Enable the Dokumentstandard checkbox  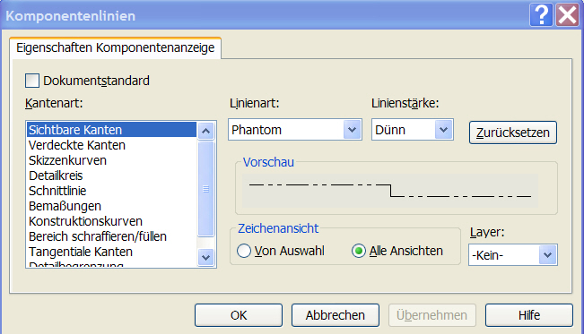coord(32,81)
